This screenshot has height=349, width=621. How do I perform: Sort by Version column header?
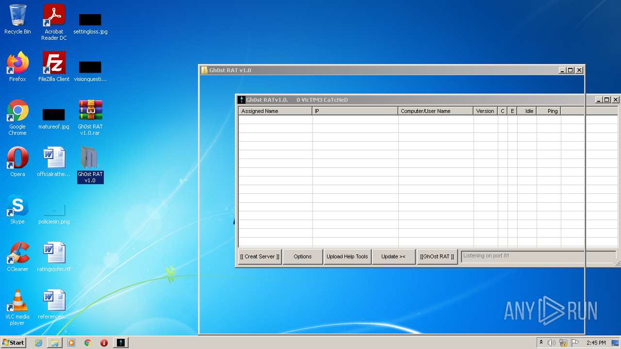coord(485,111)
